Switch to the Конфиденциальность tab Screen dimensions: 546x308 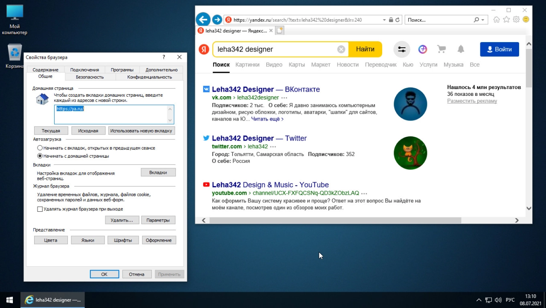(x=150, y=77)
